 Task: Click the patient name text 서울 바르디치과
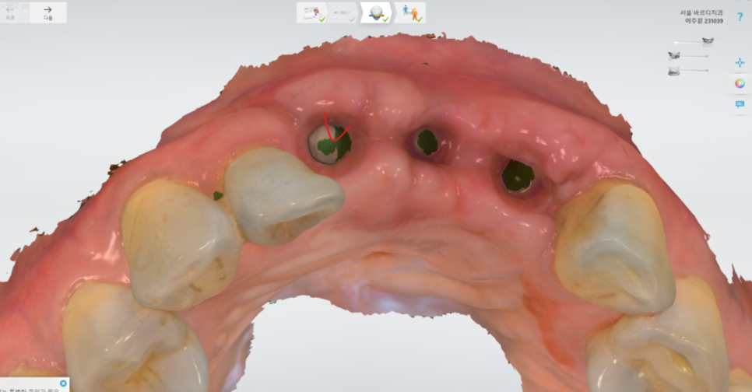701,12
